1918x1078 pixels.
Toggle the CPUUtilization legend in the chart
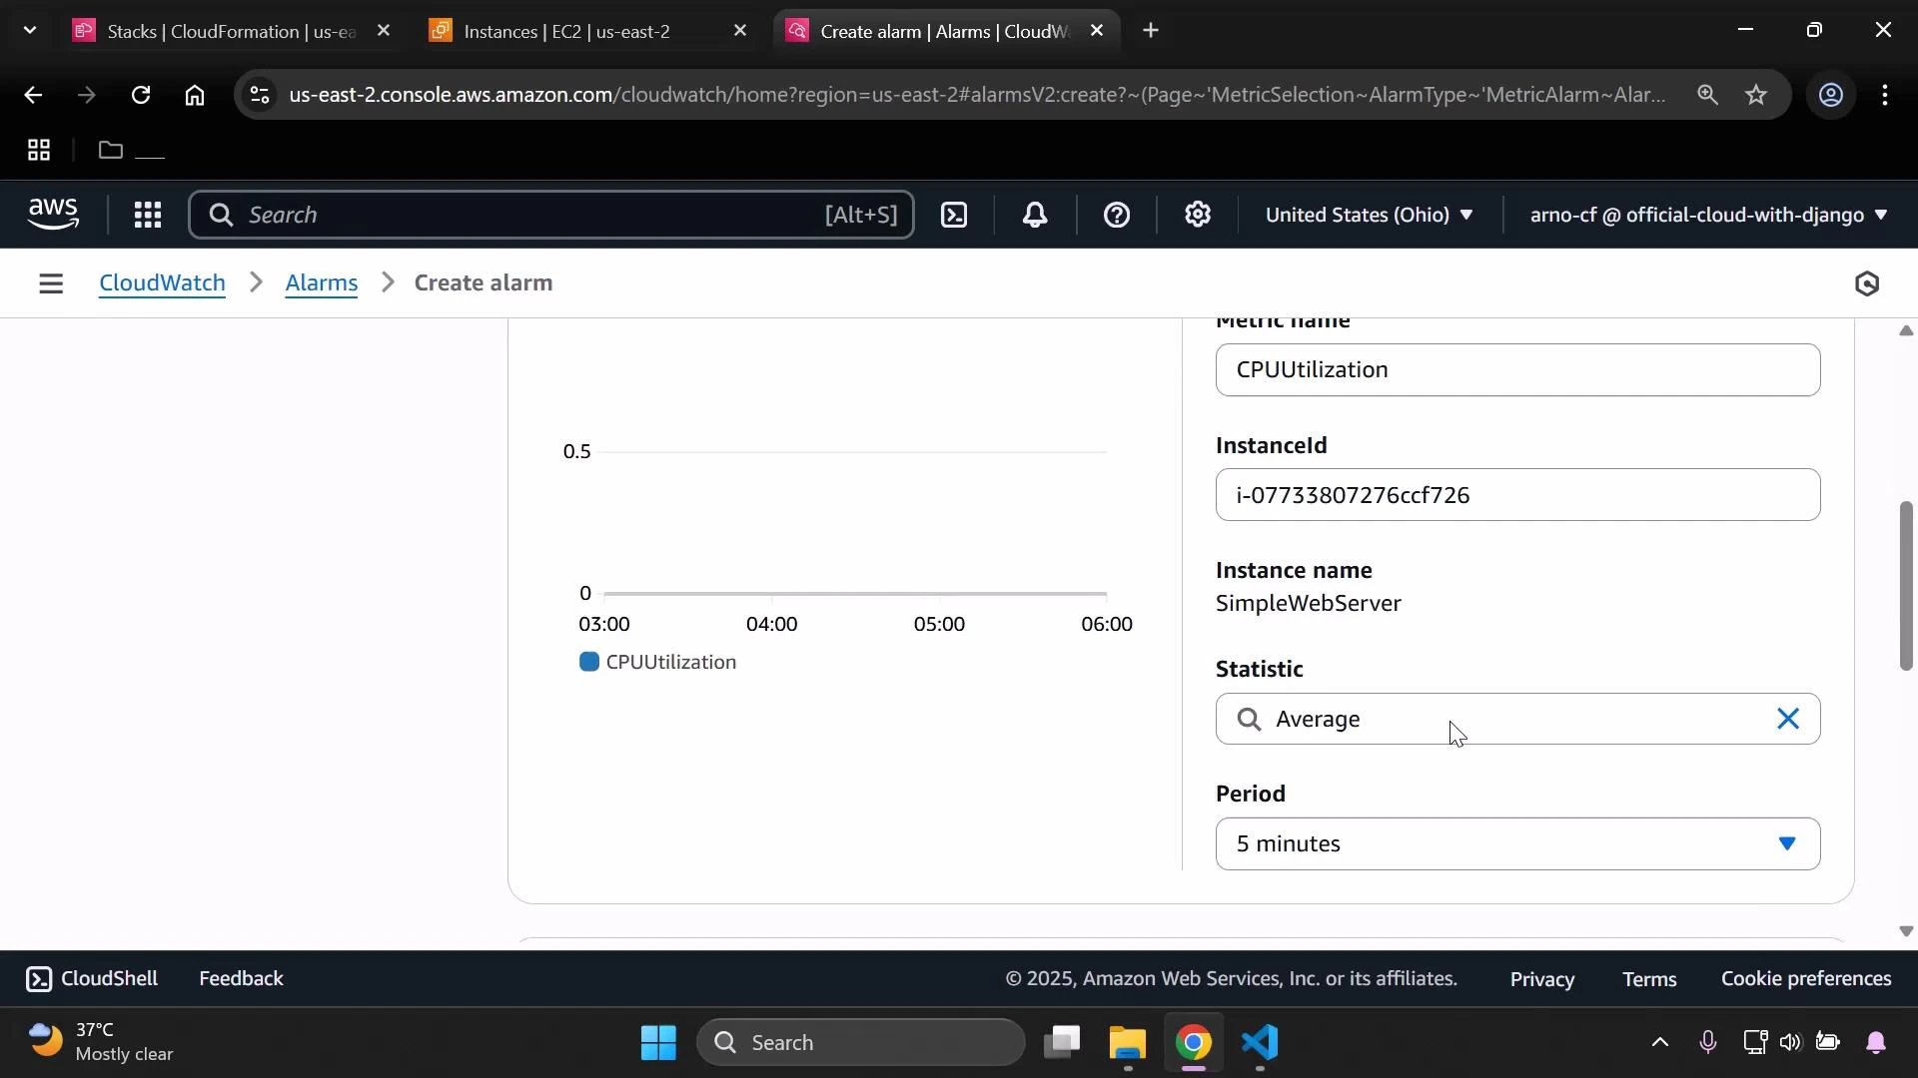pos(659,662)
